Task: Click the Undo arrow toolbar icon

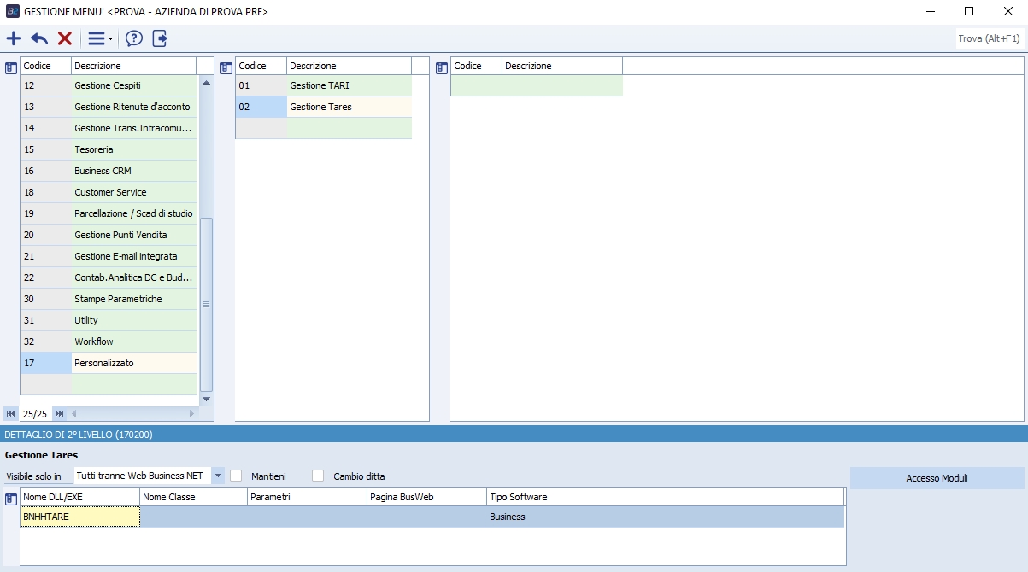Action: coord(39,38)
